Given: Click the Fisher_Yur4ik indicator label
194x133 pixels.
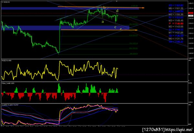Looking at the screenshot, I should [8, 83].
